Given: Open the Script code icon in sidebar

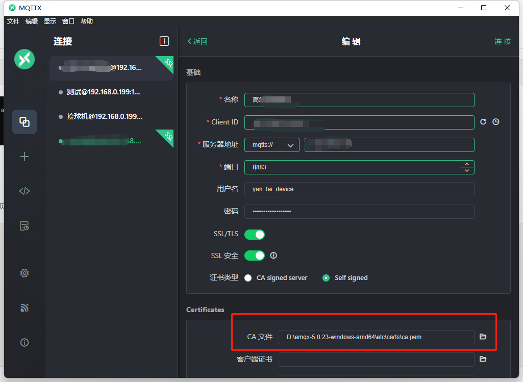Looking at the screenshot, I should point(24,191).
